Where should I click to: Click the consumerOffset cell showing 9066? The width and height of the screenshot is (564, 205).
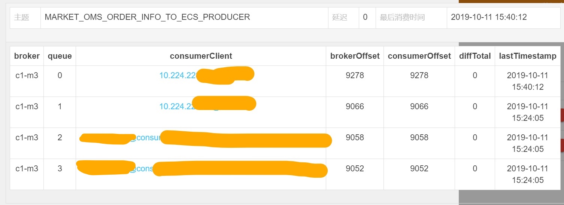click(419, 107)
